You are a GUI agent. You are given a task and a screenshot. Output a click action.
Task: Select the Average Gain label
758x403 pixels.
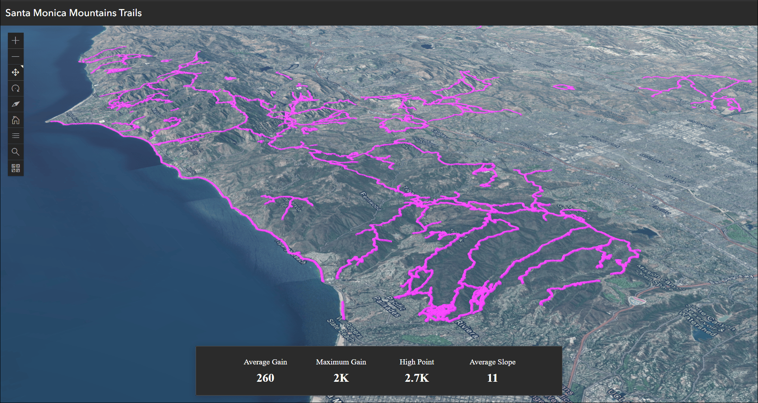pos(265,362)
